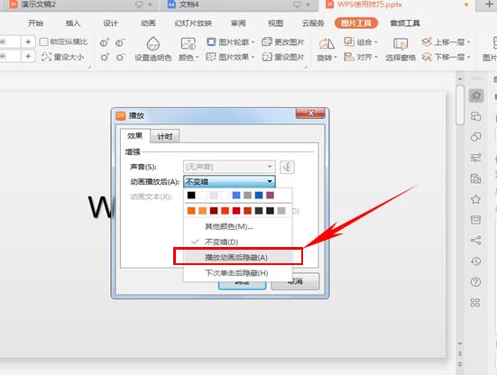Open the shapes icon in right sidebar
Viewport: 497px width, 375px height.
point(475,137)
